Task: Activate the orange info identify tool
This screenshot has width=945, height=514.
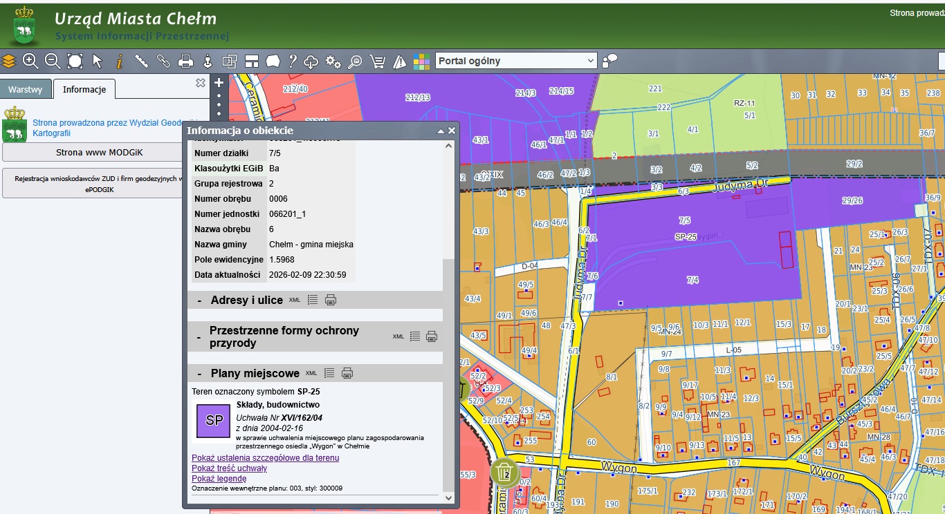Action: (x=119, y=61)
